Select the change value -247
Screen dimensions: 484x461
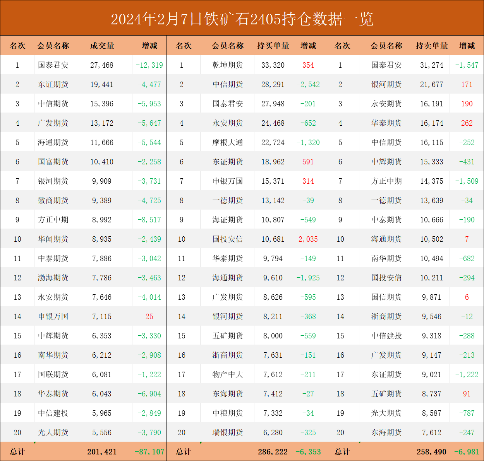[x=467, y=432]
